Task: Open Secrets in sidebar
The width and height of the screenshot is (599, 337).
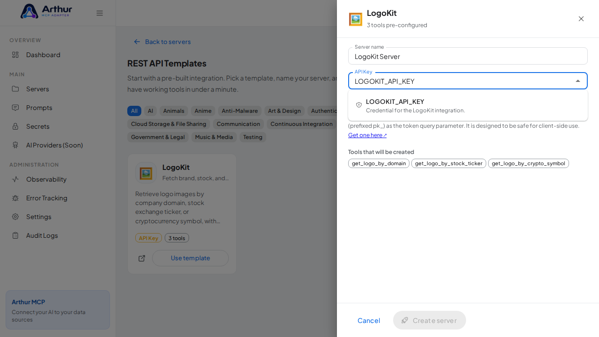Action: [58, 126]
